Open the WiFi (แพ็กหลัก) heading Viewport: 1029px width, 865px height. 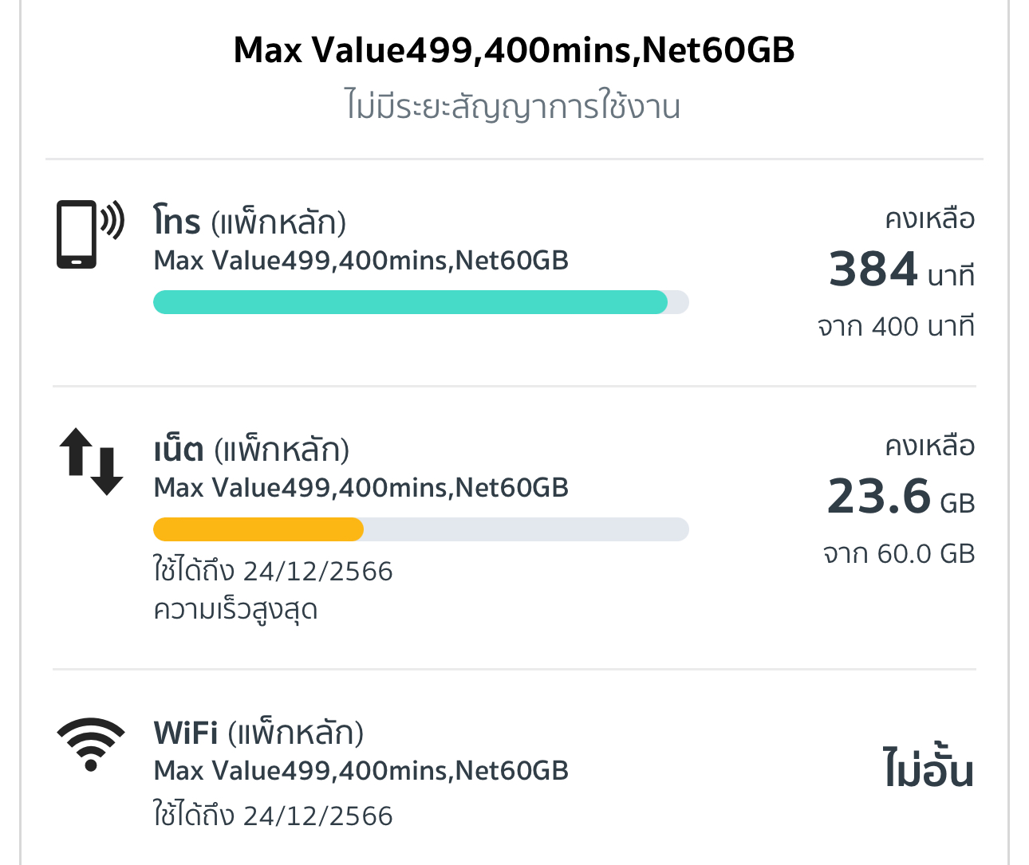tap(258, 732)
